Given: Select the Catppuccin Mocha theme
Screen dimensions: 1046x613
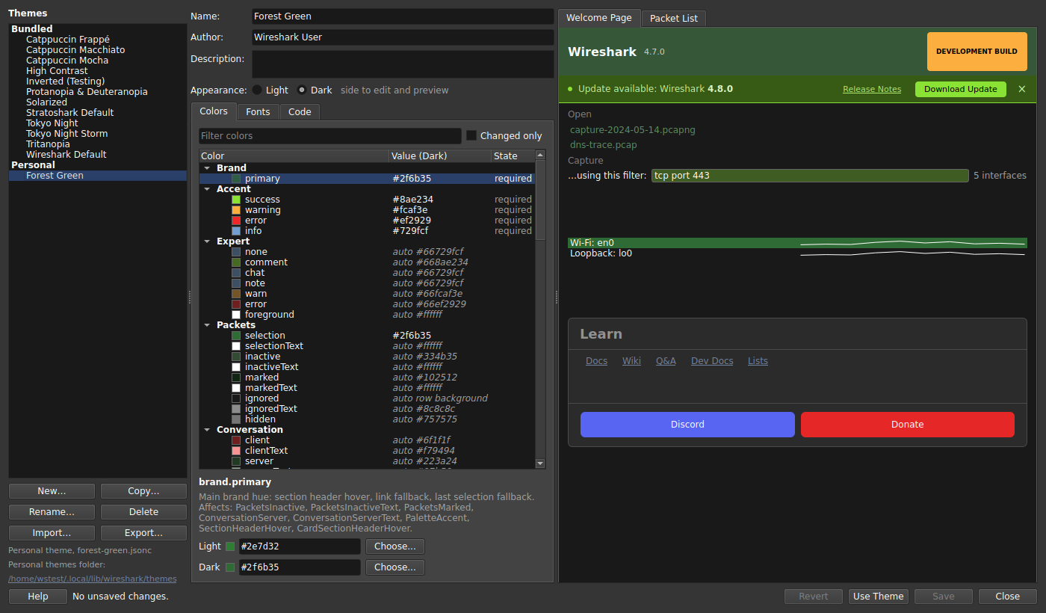Looking at the screenshot, I should (67, 61).
